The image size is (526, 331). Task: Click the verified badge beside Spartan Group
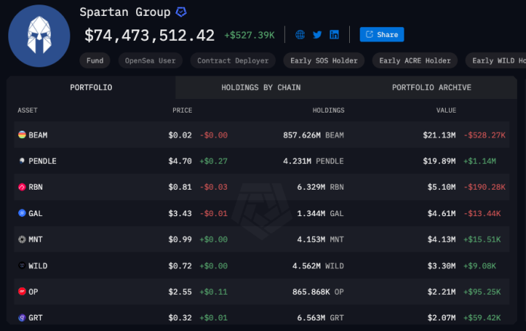181,13
